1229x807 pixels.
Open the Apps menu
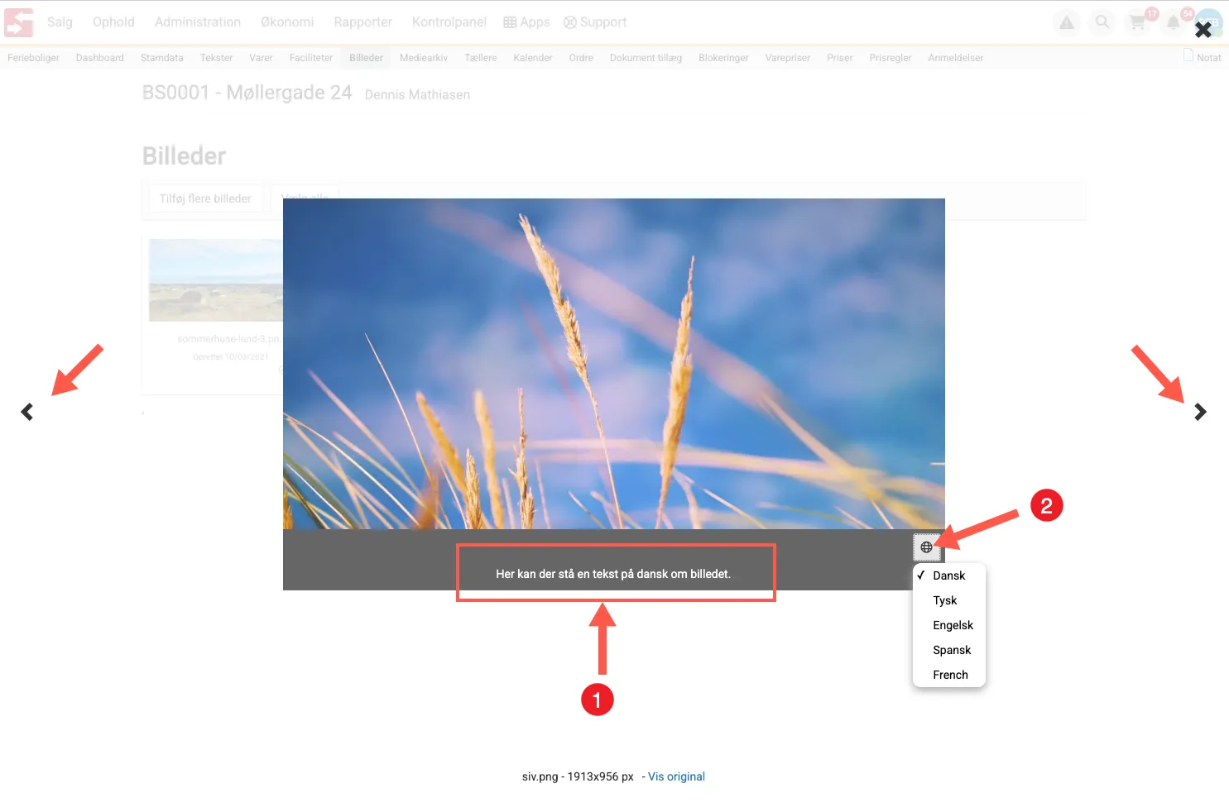(x=526, y=22)
